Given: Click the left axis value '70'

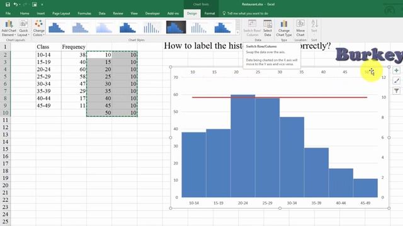Looking at the screenshot, I should (x=176, y=77).
